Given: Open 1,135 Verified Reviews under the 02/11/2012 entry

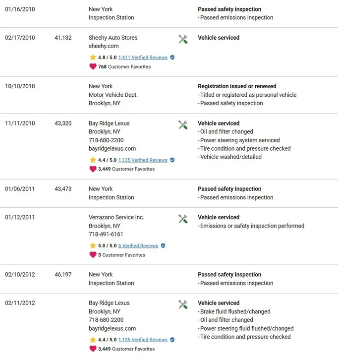Looking at the screenshot, I should [143, 340].
